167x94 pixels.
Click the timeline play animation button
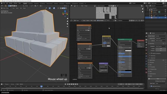coord(73,84)
